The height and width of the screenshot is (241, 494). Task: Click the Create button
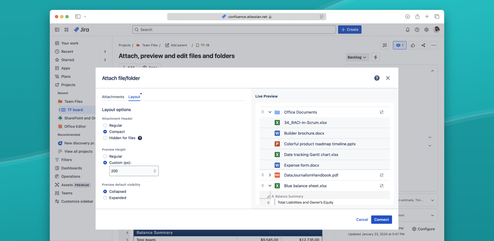[350, 30]
